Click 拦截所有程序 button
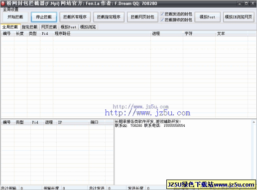The height and width of the screenshot is (190, 257). tap(75, 17)
